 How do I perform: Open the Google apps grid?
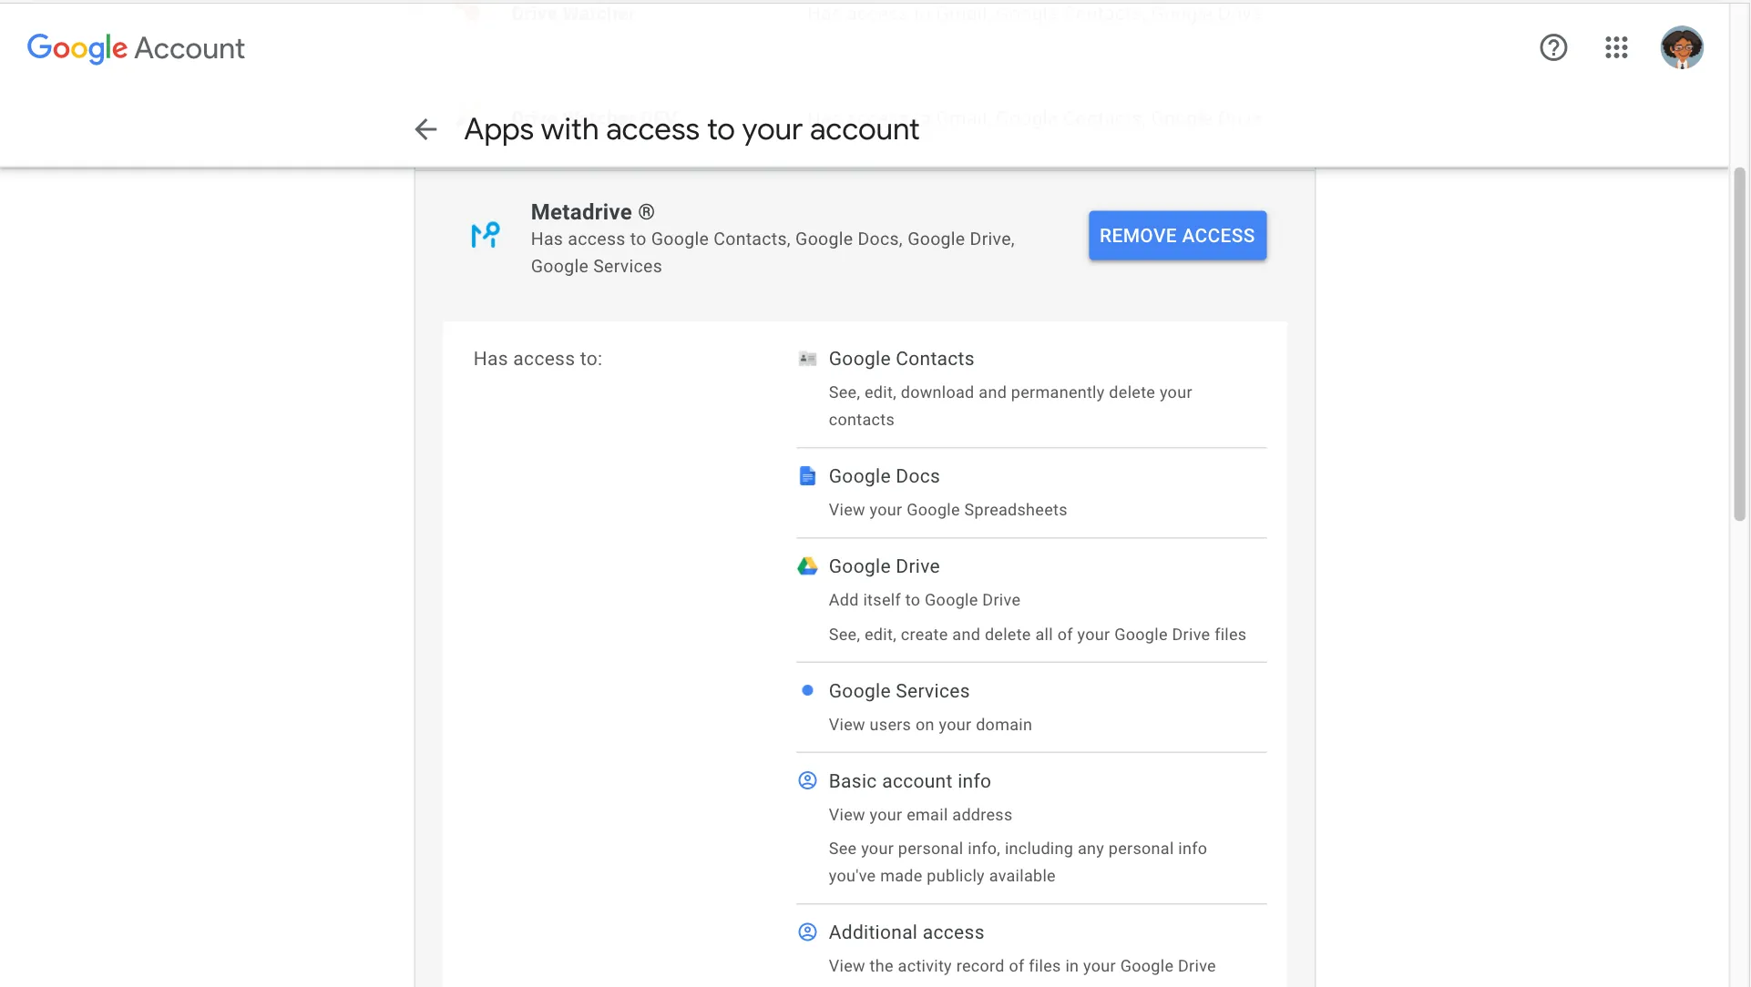click(1616, 47)
